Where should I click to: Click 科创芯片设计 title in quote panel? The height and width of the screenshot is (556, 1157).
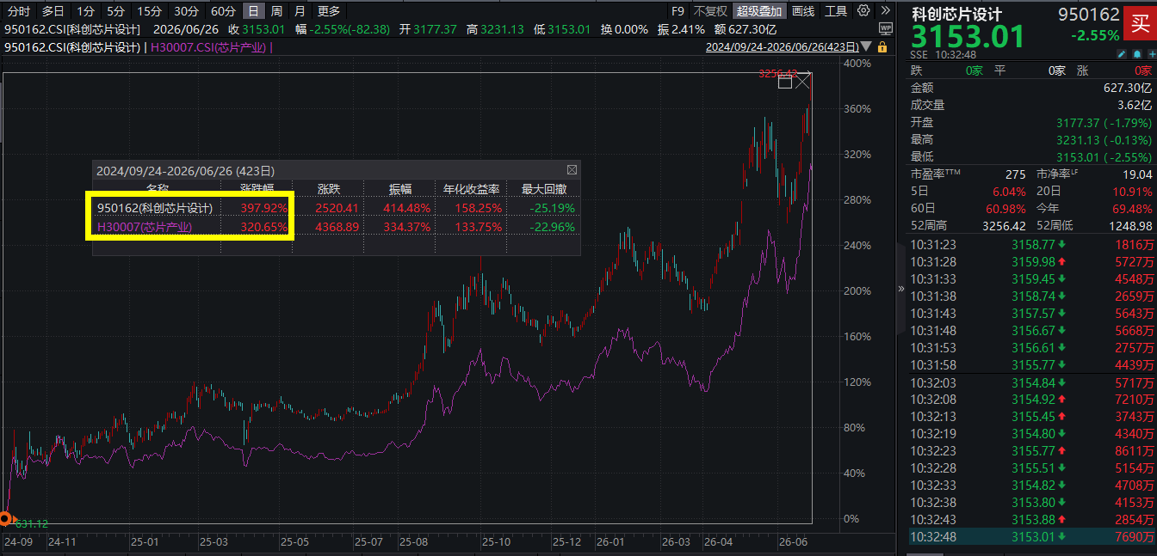959,15
